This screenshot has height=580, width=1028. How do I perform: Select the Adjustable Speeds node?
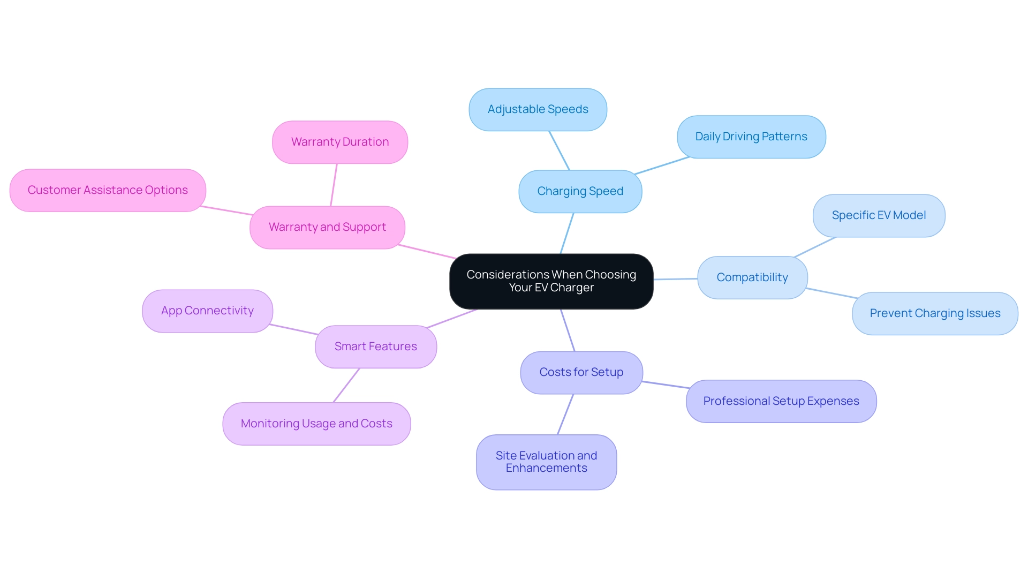pos(538,108)
